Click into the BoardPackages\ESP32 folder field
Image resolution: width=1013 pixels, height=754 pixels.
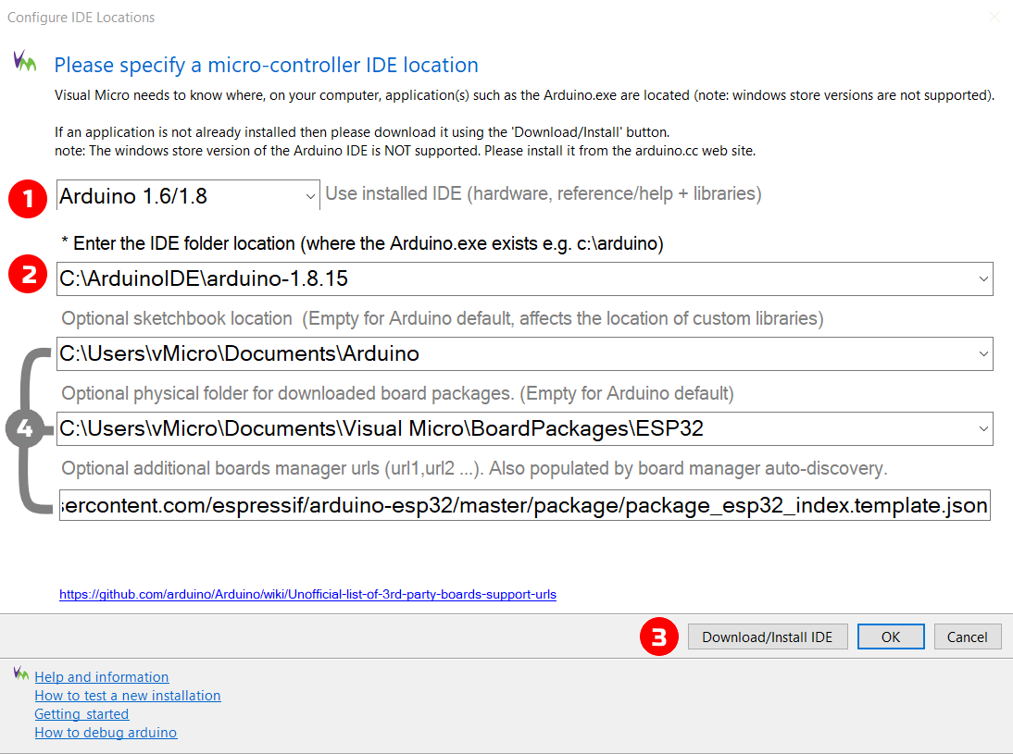pos(525,428)
